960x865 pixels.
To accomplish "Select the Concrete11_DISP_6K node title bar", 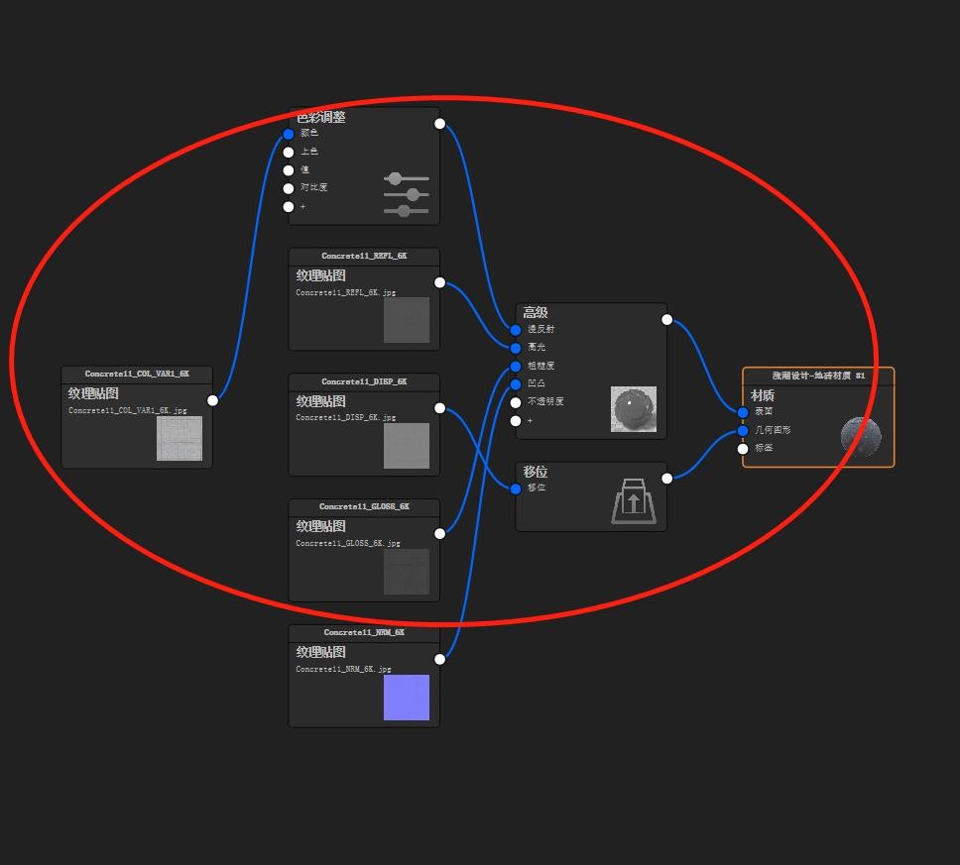I will [364, 382].
